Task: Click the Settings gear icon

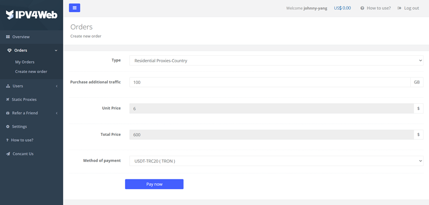Action: click(x=7, y=126)
